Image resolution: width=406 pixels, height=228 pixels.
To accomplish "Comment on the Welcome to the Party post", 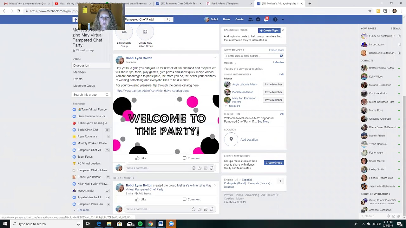I will click(192, 158).
